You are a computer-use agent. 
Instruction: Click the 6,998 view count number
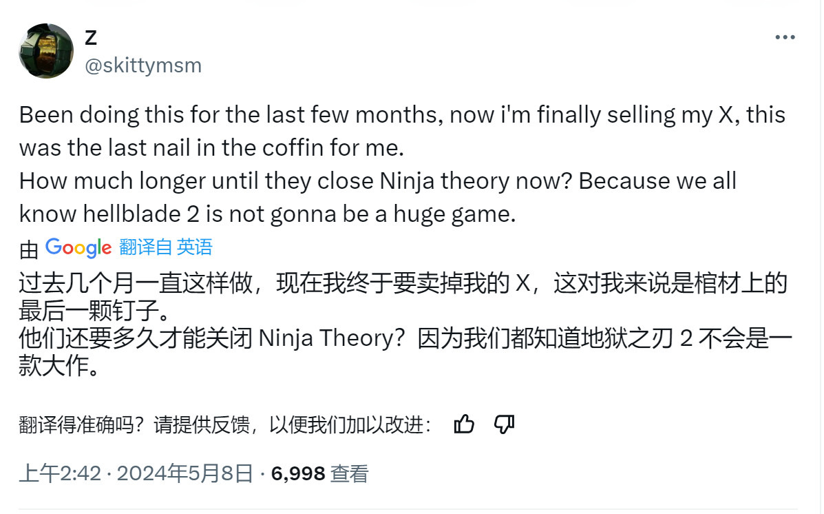click(x=298, y=473)
